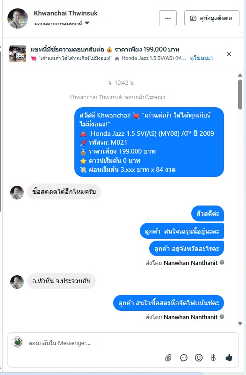Click the attach file paperclip icon
Viewport: 246px width, 375px height.
[x=168, y=358]
